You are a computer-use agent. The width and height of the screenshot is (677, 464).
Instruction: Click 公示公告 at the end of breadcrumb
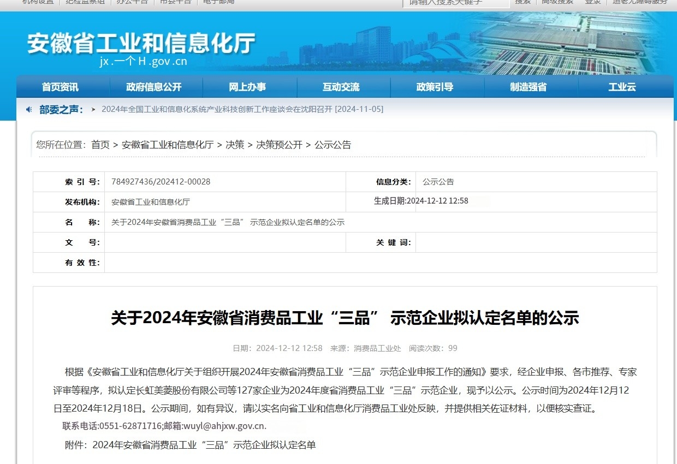pyautogui.click(x=333, y=145)
